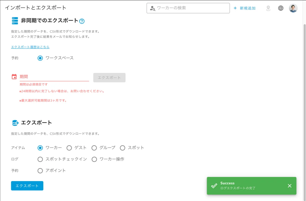This screenshot has height=201, width=306.
Task: Click the インポートとエクスポート page title
Action: [36, 8]
